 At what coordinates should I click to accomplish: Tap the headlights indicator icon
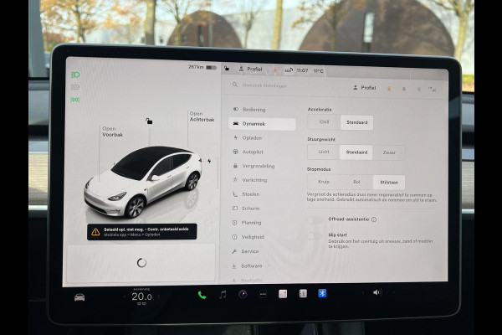click(75, 75)
